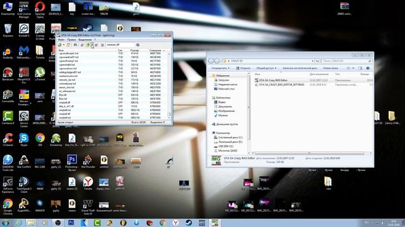405x227 pixels.
Task: Open the Файл menu in IMG Editor
Action: coord(61,40)
